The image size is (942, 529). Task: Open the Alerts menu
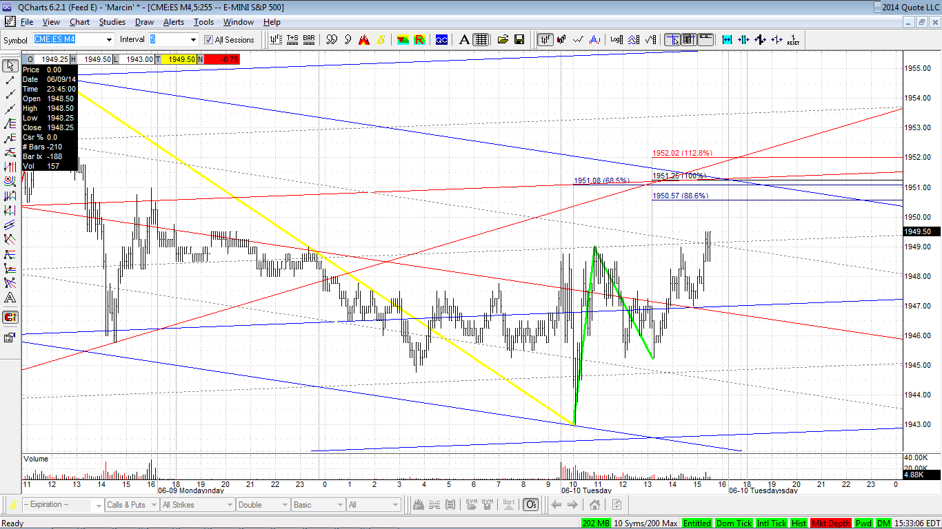pyautogui.click(x=174, y=22)
